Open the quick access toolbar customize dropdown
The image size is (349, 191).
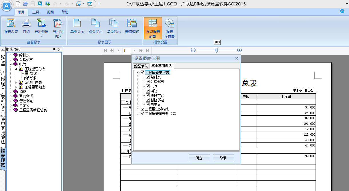click(99, 4)
